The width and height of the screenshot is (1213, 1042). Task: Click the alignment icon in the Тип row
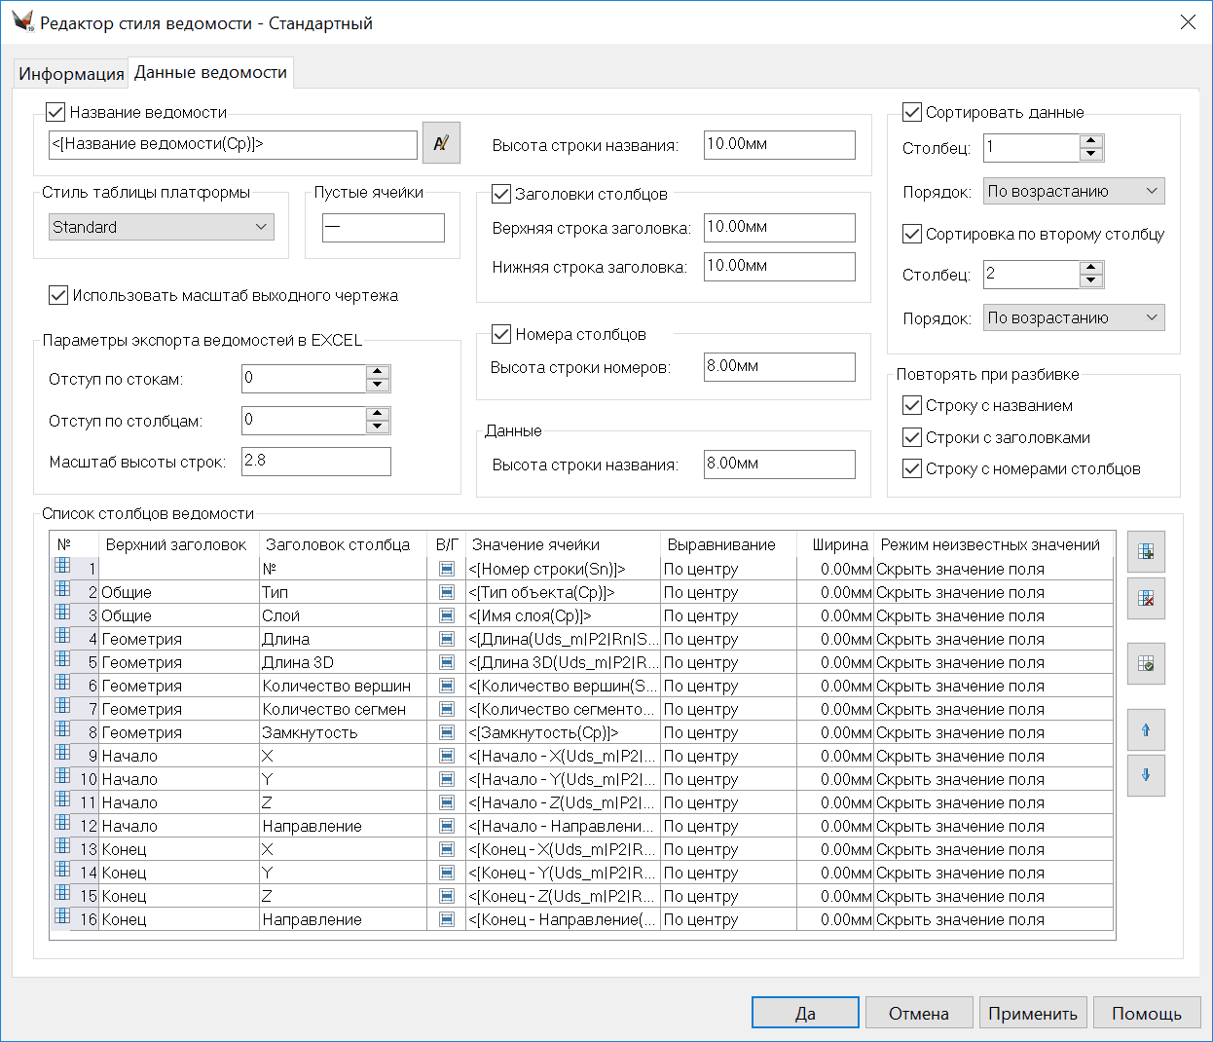pos(447,592)
